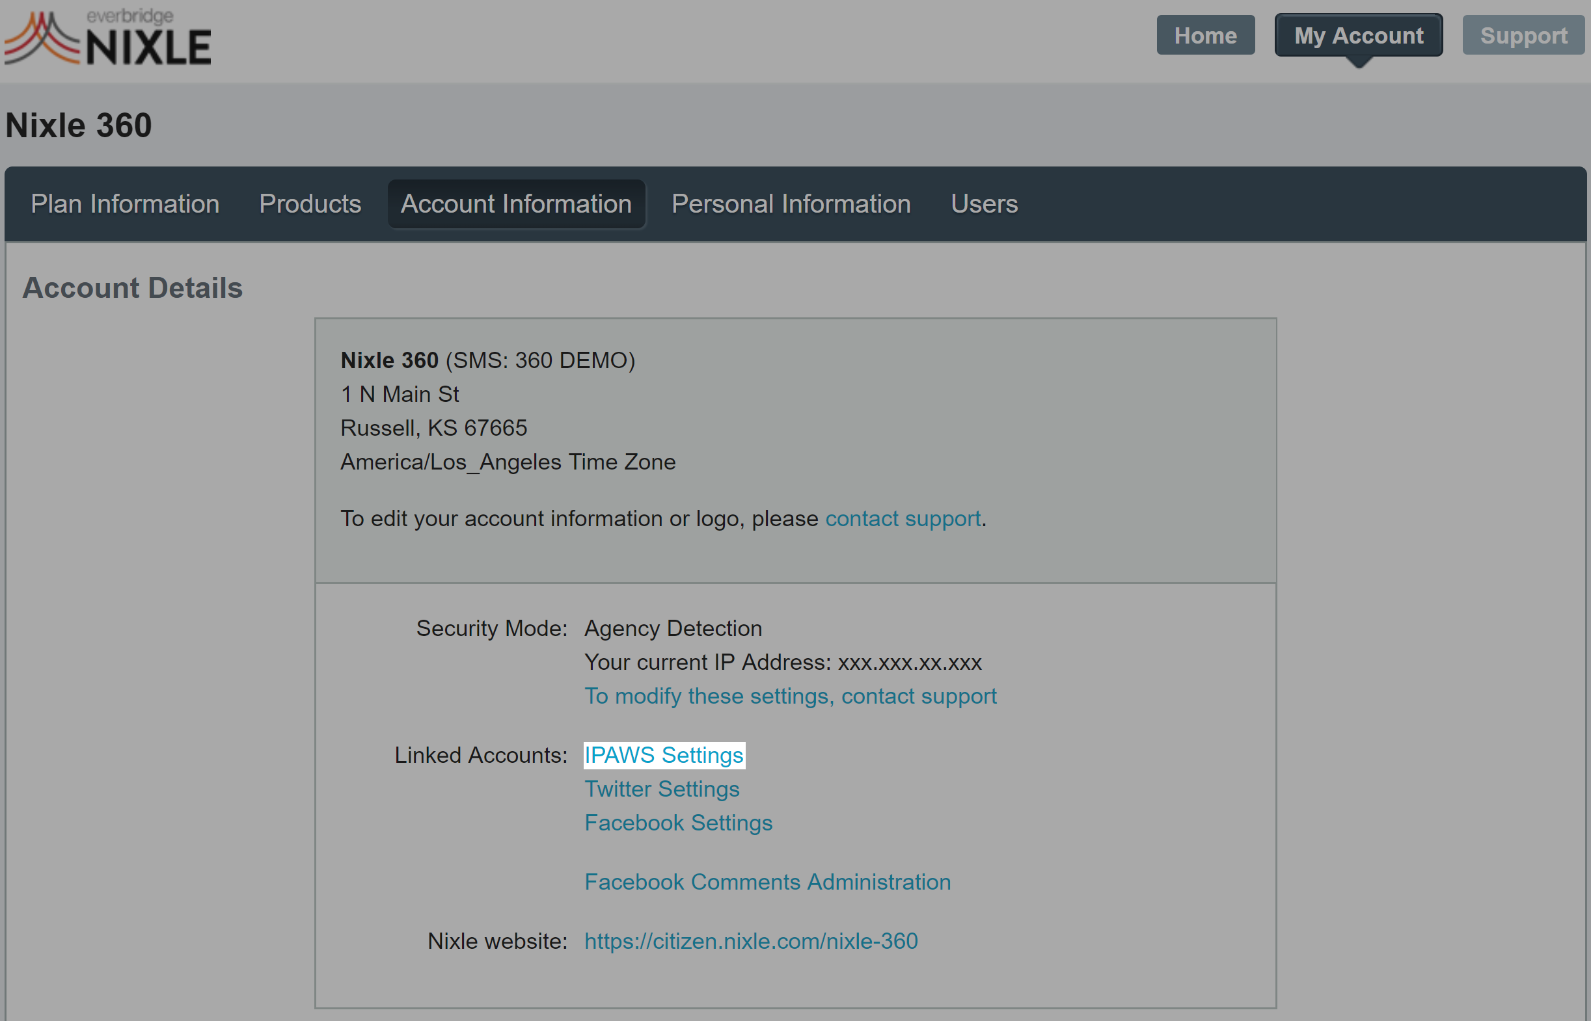Click 'America/Los_Angeles Time Zone' text

coord(508,462)
